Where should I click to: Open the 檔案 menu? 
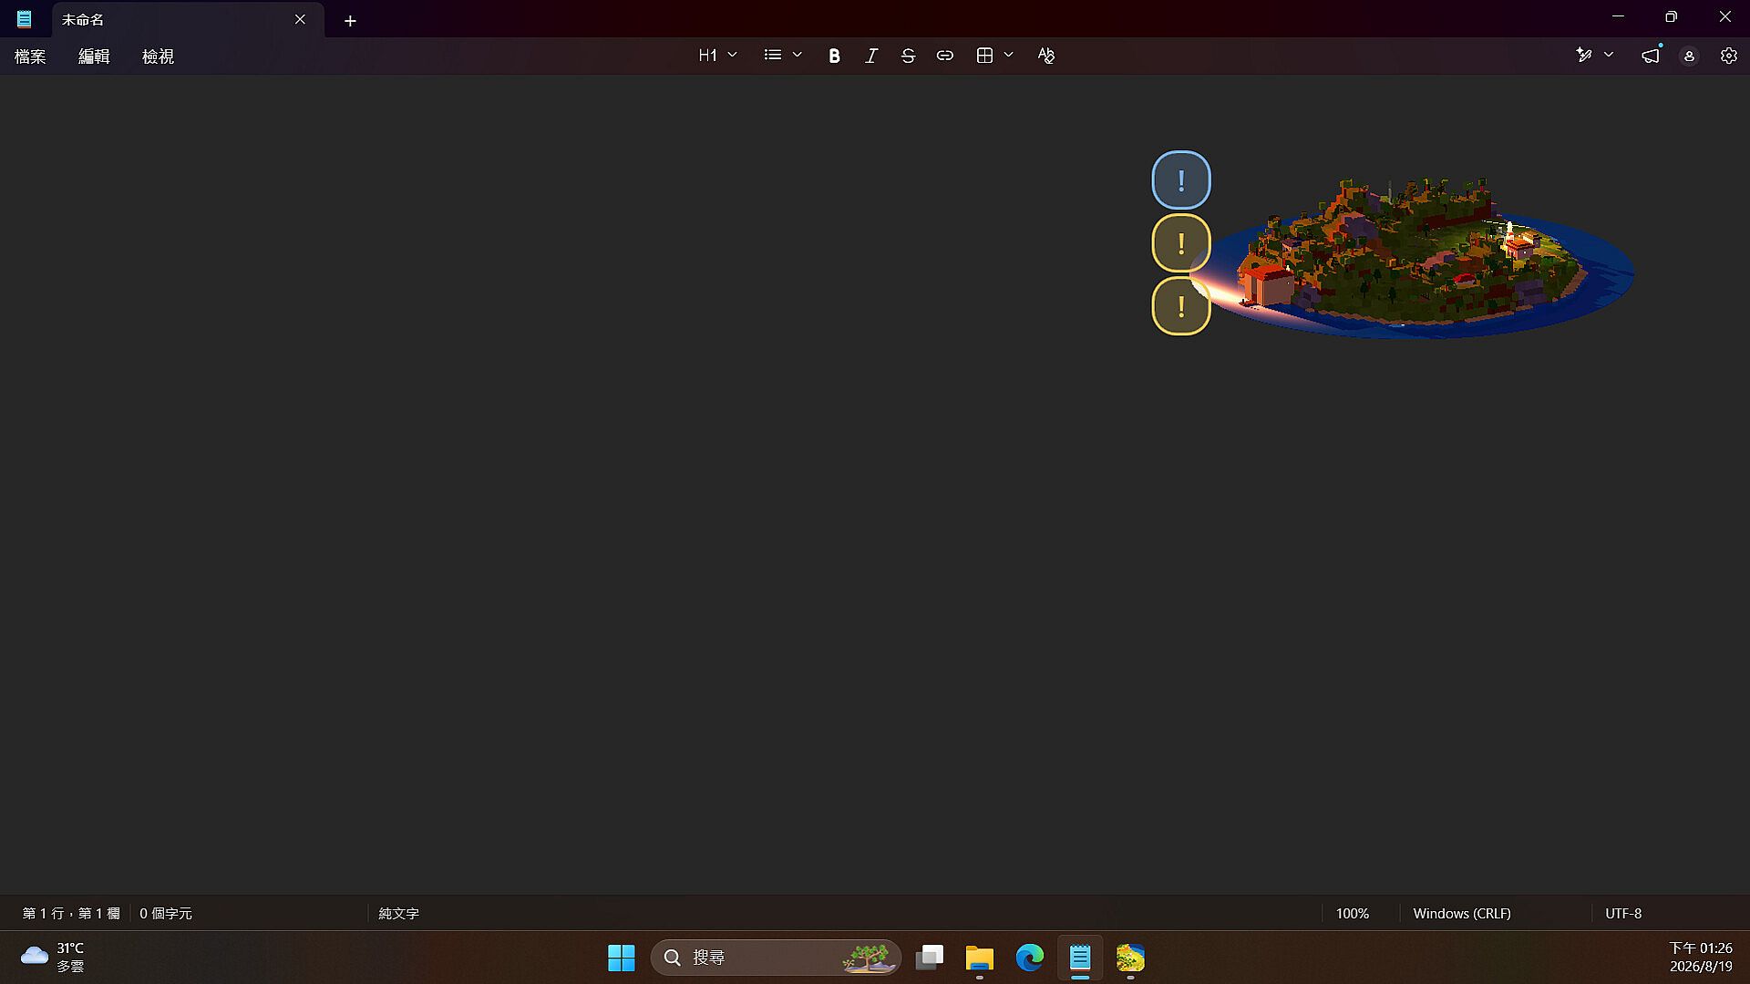click(30, 56)
